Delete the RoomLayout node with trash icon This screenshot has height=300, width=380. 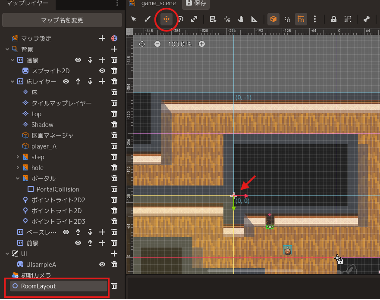pos(114,286)
